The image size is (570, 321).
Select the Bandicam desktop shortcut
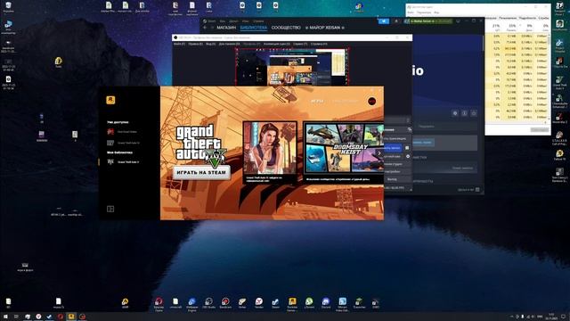[225, 303]
